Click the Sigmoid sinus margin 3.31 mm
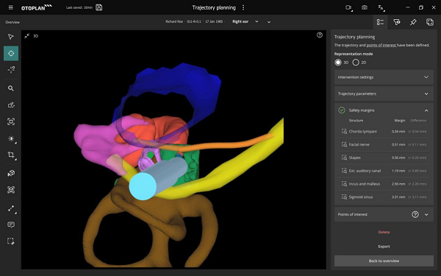This screenshot has width=441, height=276. click(398, 197)
